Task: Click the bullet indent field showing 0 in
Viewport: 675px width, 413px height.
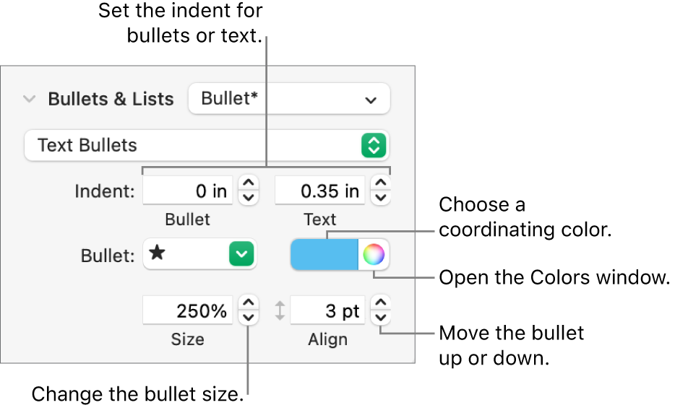Action: pos(188,191)
